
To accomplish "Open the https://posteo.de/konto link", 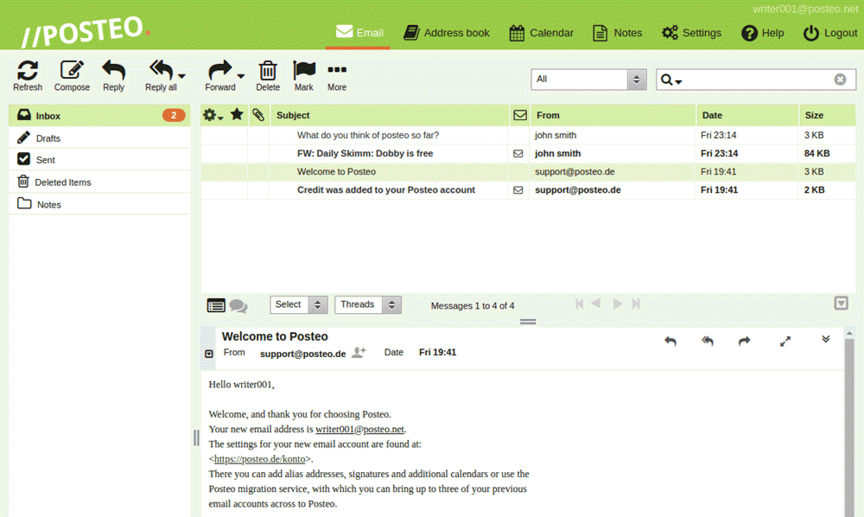I will tap(259, 459).
